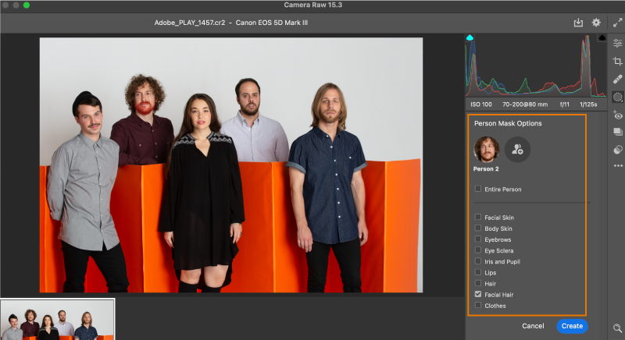Image resolution: width=625 pixels, height=340 pixels.
Task: Click the ISO 100 exposure readout
Action: click(481, 104)
